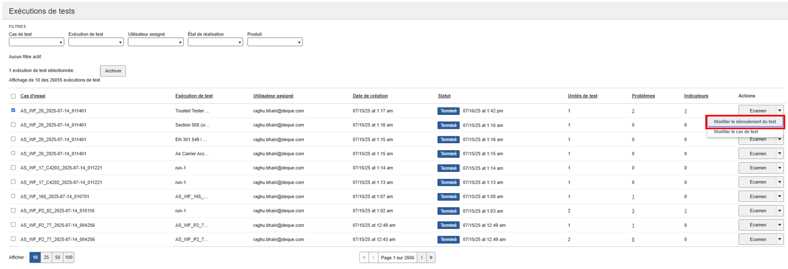The width and height of the screenshot is (788, 269).
Task: Sort table by Date de création column
Action: pos(370,96)
